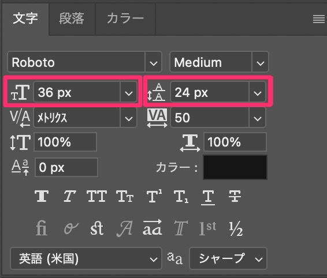Enable fractions ½ OpenType icon
The image size is (327, 278).
(236, 228)
